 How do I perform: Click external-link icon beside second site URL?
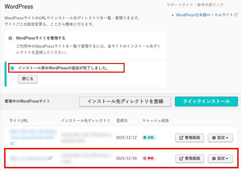tap(50, 158)
